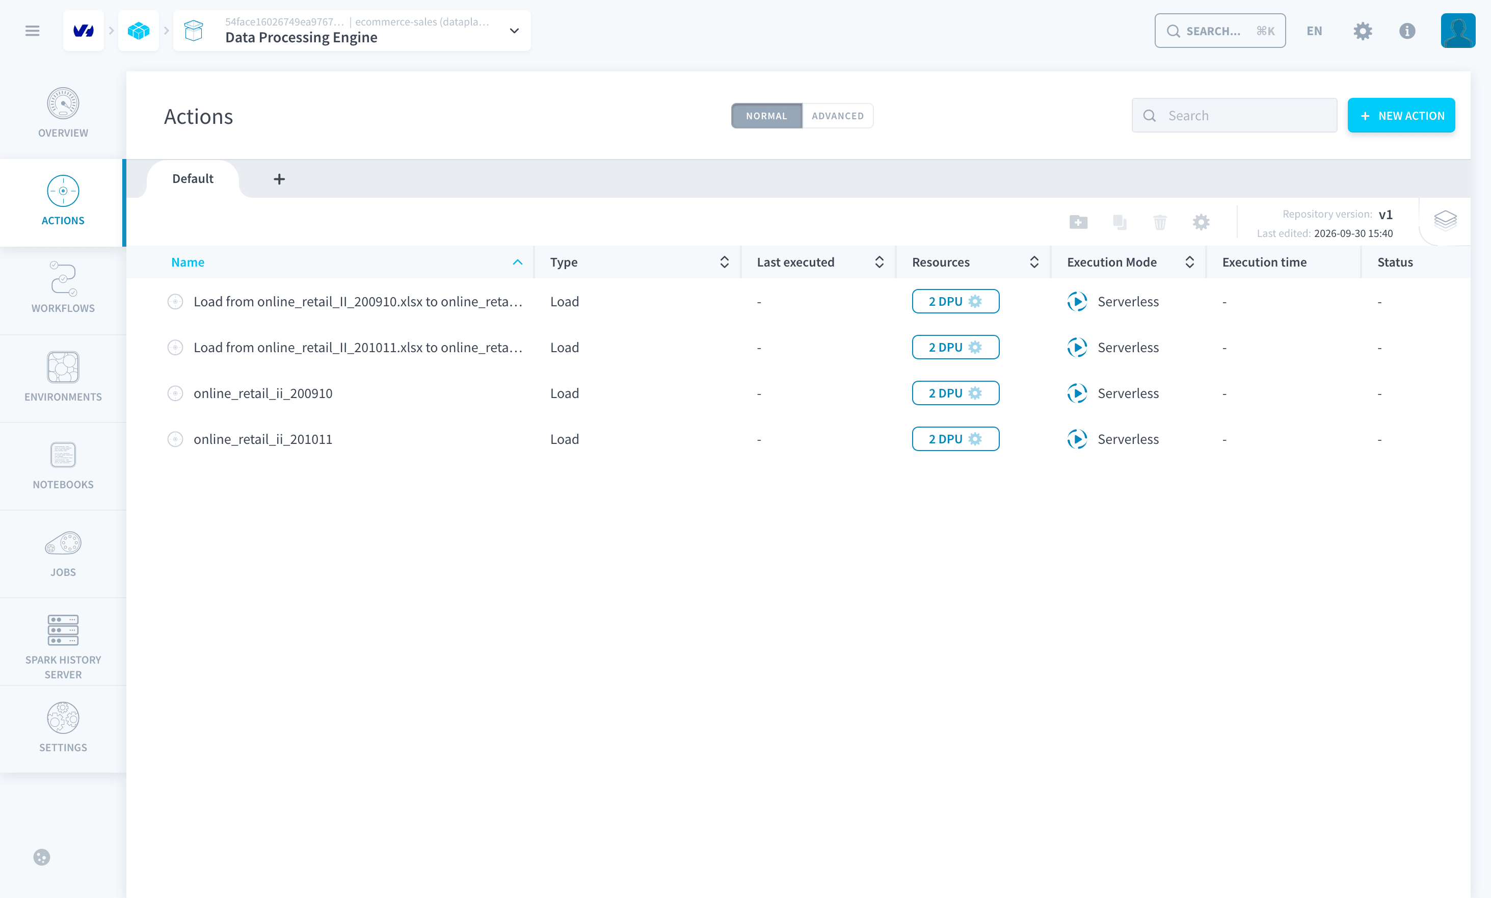
Task: Switch to ADVANCED mode
Action: click(837, 116)
